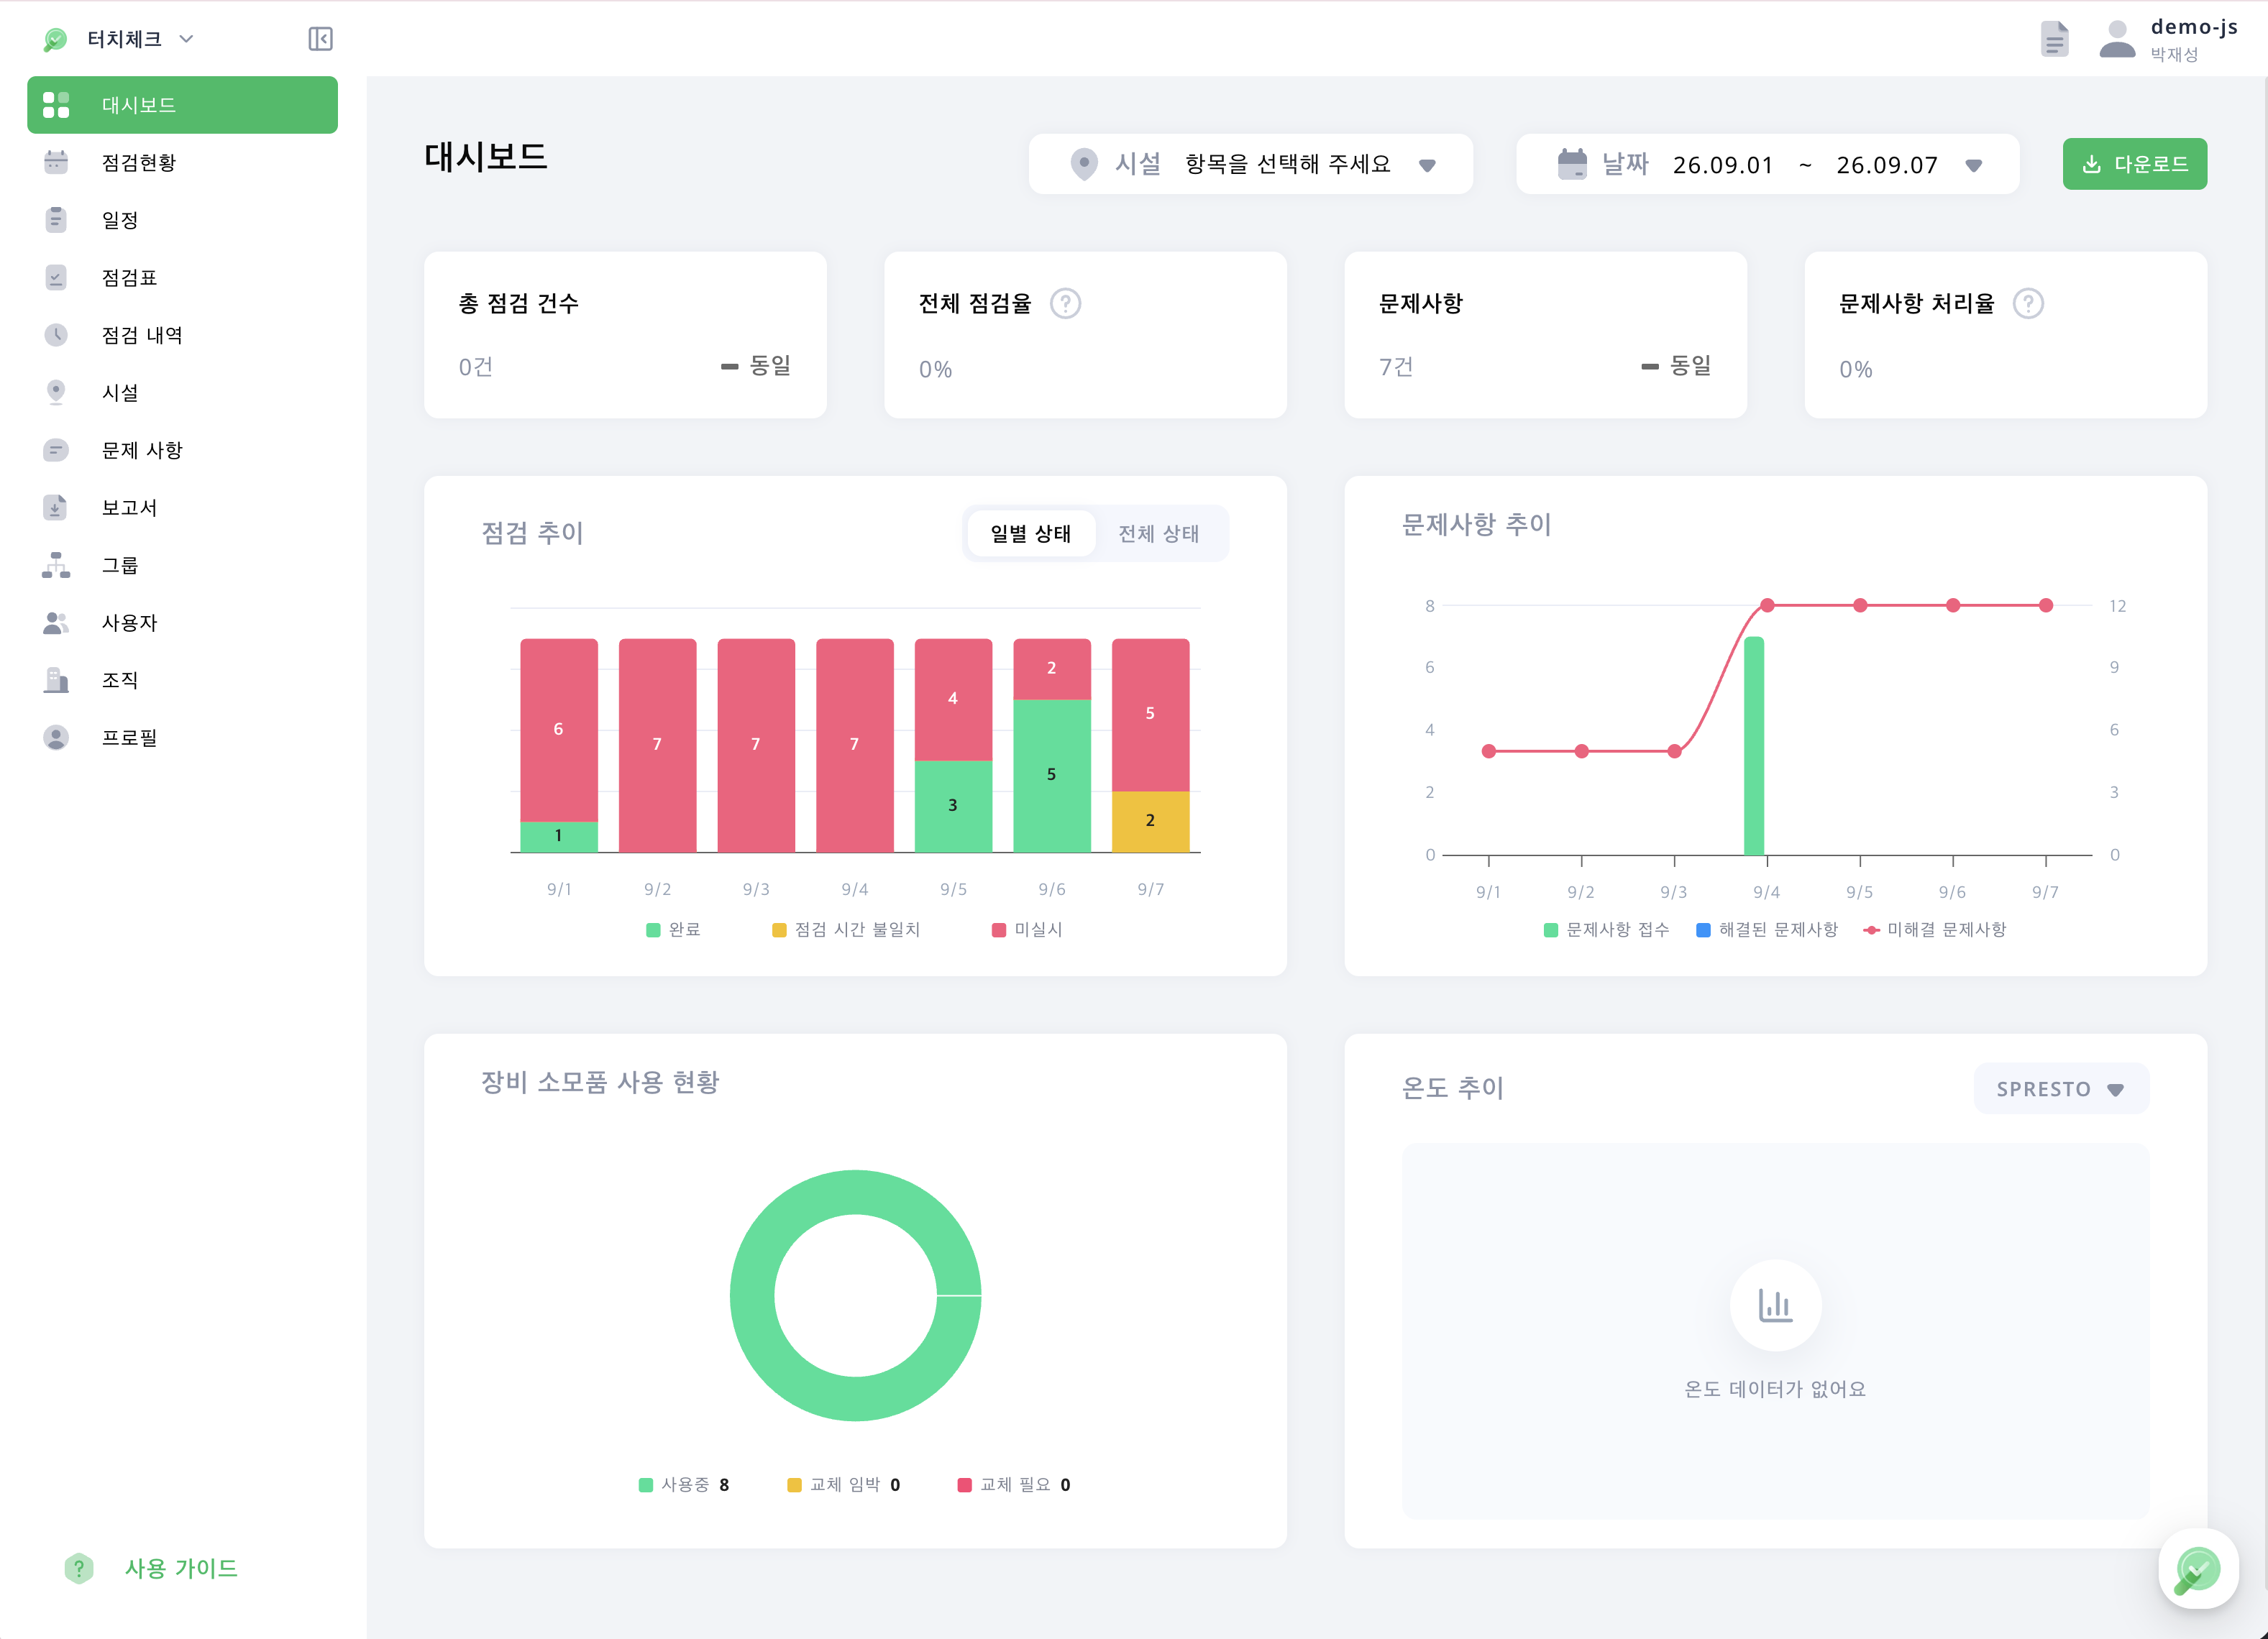Open the 날짜 date range dropdown arrow

tap(1973, 165)
